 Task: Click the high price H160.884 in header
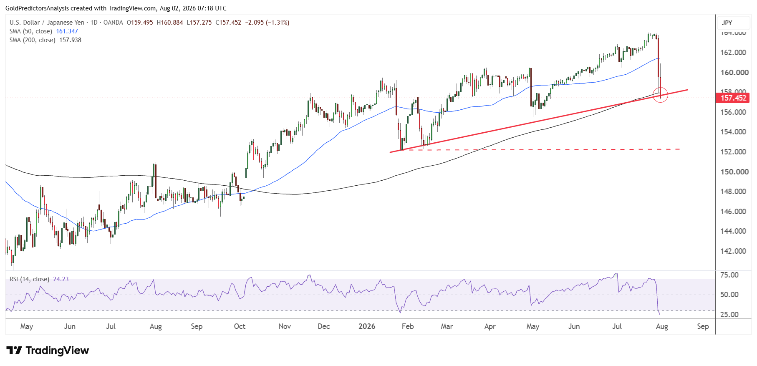pyautogui.click(x=170, y=23)
